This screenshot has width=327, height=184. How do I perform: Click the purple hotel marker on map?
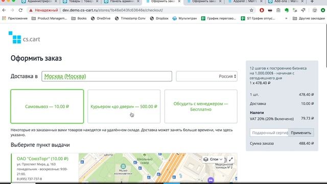pyautogui.click(x=211, y=180)
